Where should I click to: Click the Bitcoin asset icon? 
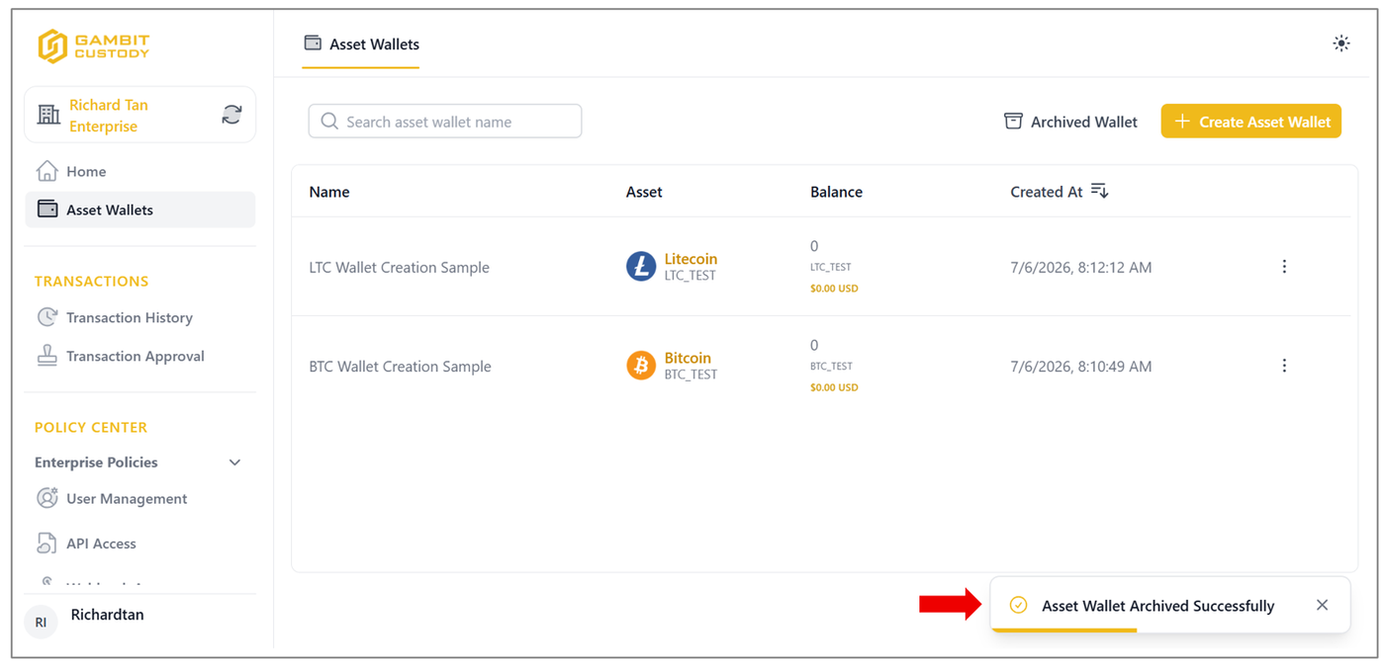641,366
